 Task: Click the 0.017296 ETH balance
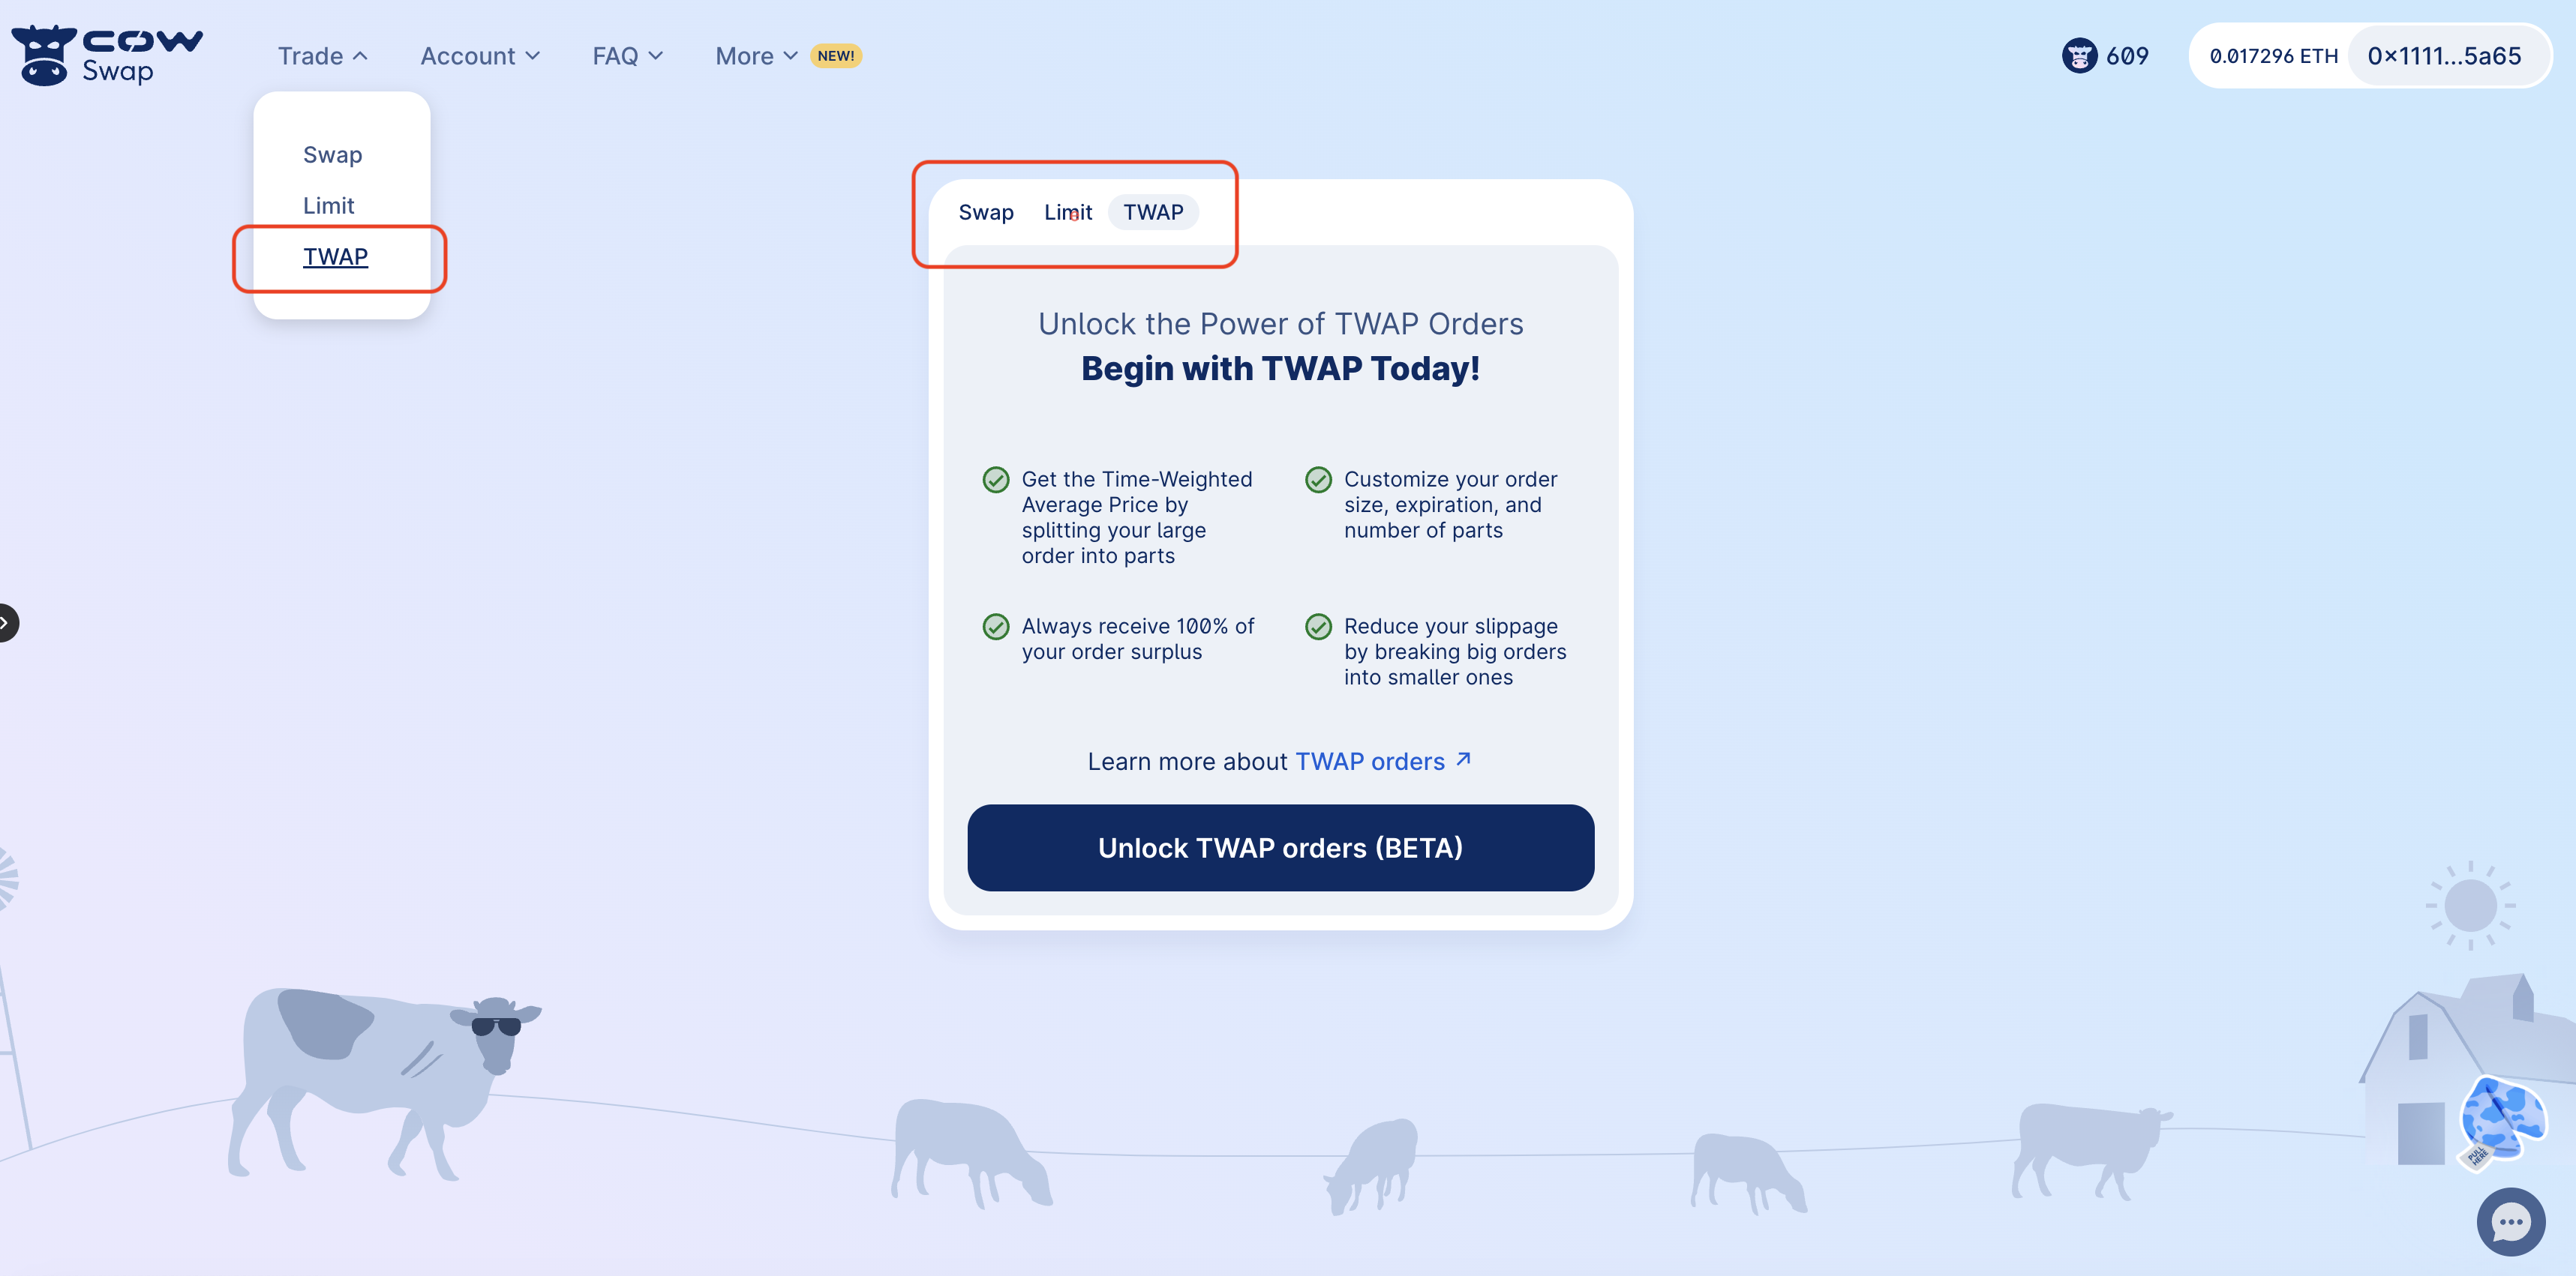(2273, 56)
